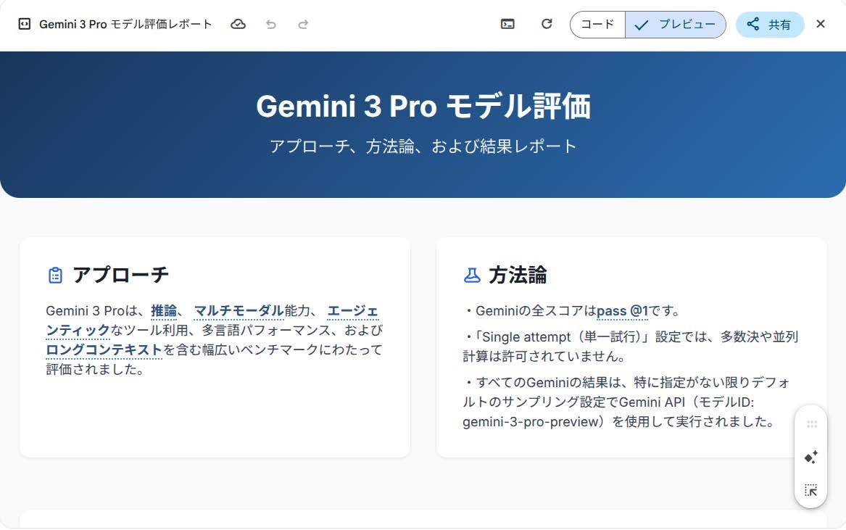
Task: Open the console panel icon
Action: pyautogui.click(x=507, y=24)
